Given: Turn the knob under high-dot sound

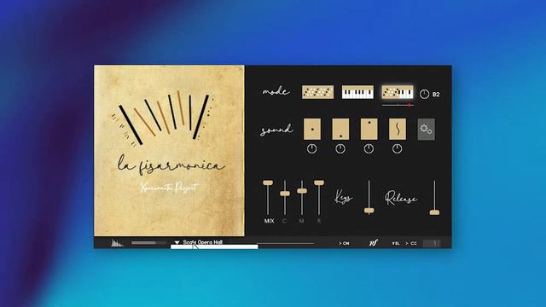Looking at the screenshot, I should [x=369, y=149].
